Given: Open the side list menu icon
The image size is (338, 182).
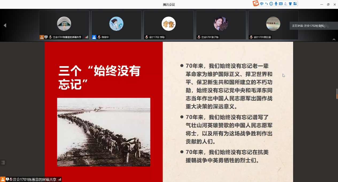Looking at the screenshot, I should [3, 162].
